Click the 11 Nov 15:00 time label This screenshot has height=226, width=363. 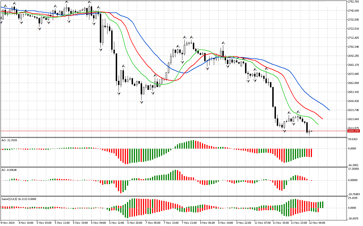point(281,223)
